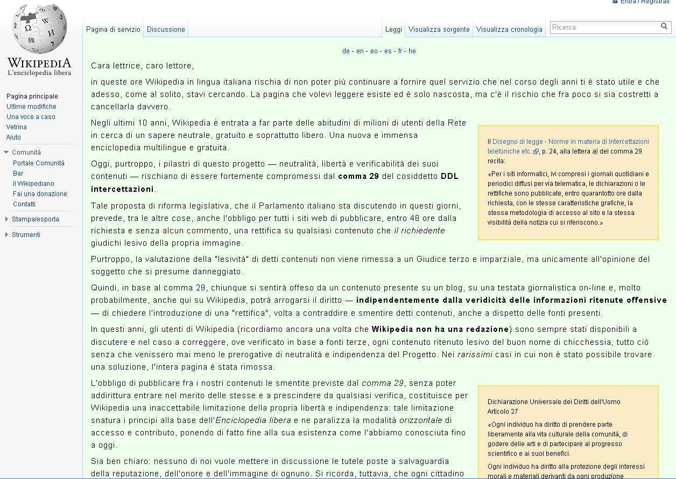Collapse the Comunità sidebar section
Viewport: 676px width, 479px height.
(x=6, y=152)
